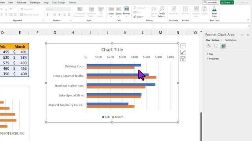Open the Automate ribbon tab
Viewport: 252px width, 141px height.
tap(21, 3)
